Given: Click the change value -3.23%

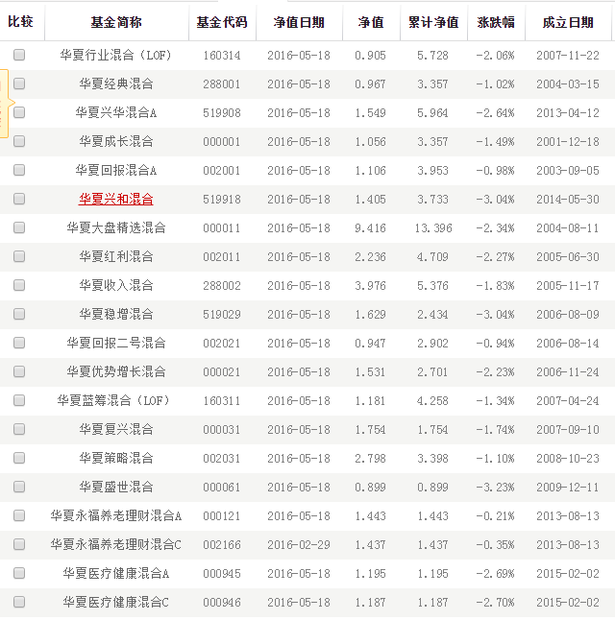Looking at the screenshot, I should pos(496,488).
